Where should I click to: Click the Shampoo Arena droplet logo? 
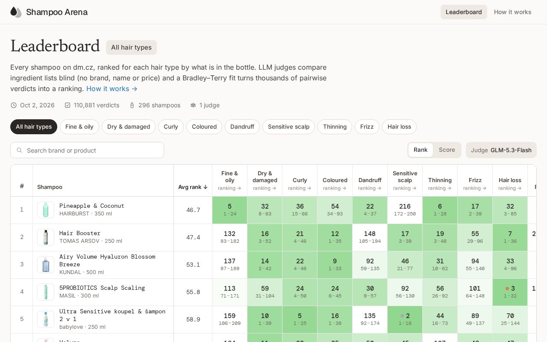pos(16,12)
